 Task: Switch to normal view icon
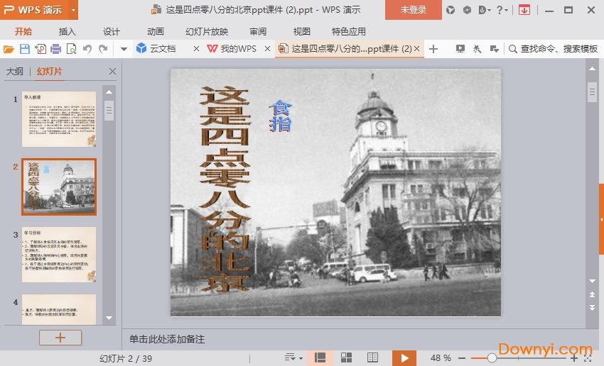[320, 358]
